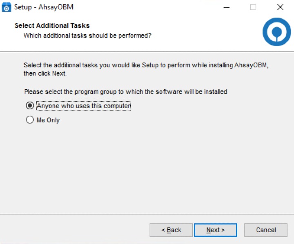Minimize the Setup - AhsayOBM window

[227, 7]
